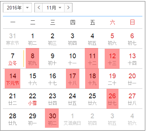The height and width of the screenshot is (131, 146).
Task: Select October 31 寒衣节
Action: tap(12, 39)
